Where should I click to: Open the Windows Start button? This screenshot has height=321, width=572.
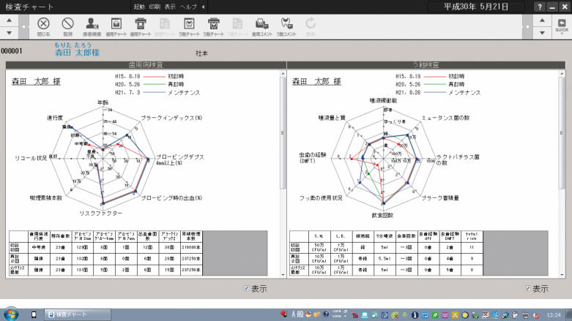pos(11,314)
